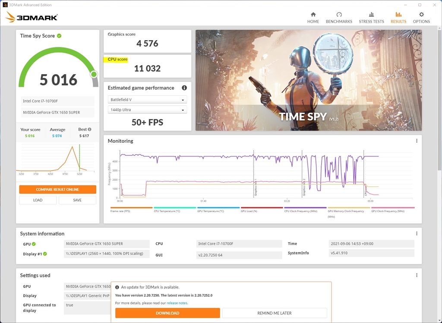The image size is (442, 323).
Task: Click the green check next to Display #1
Action: (x=45, y=254)
